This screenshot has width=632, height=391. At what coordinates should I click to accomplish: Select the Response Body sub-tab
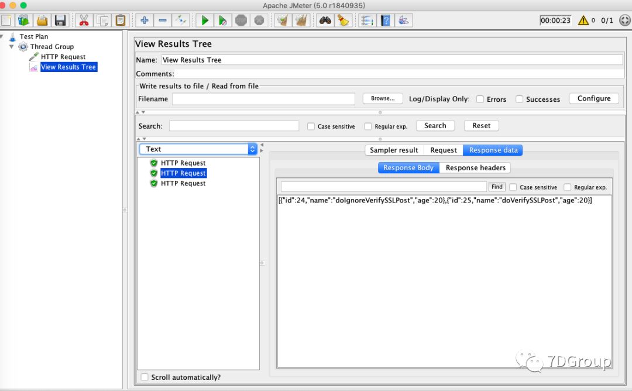coord(408,167)
